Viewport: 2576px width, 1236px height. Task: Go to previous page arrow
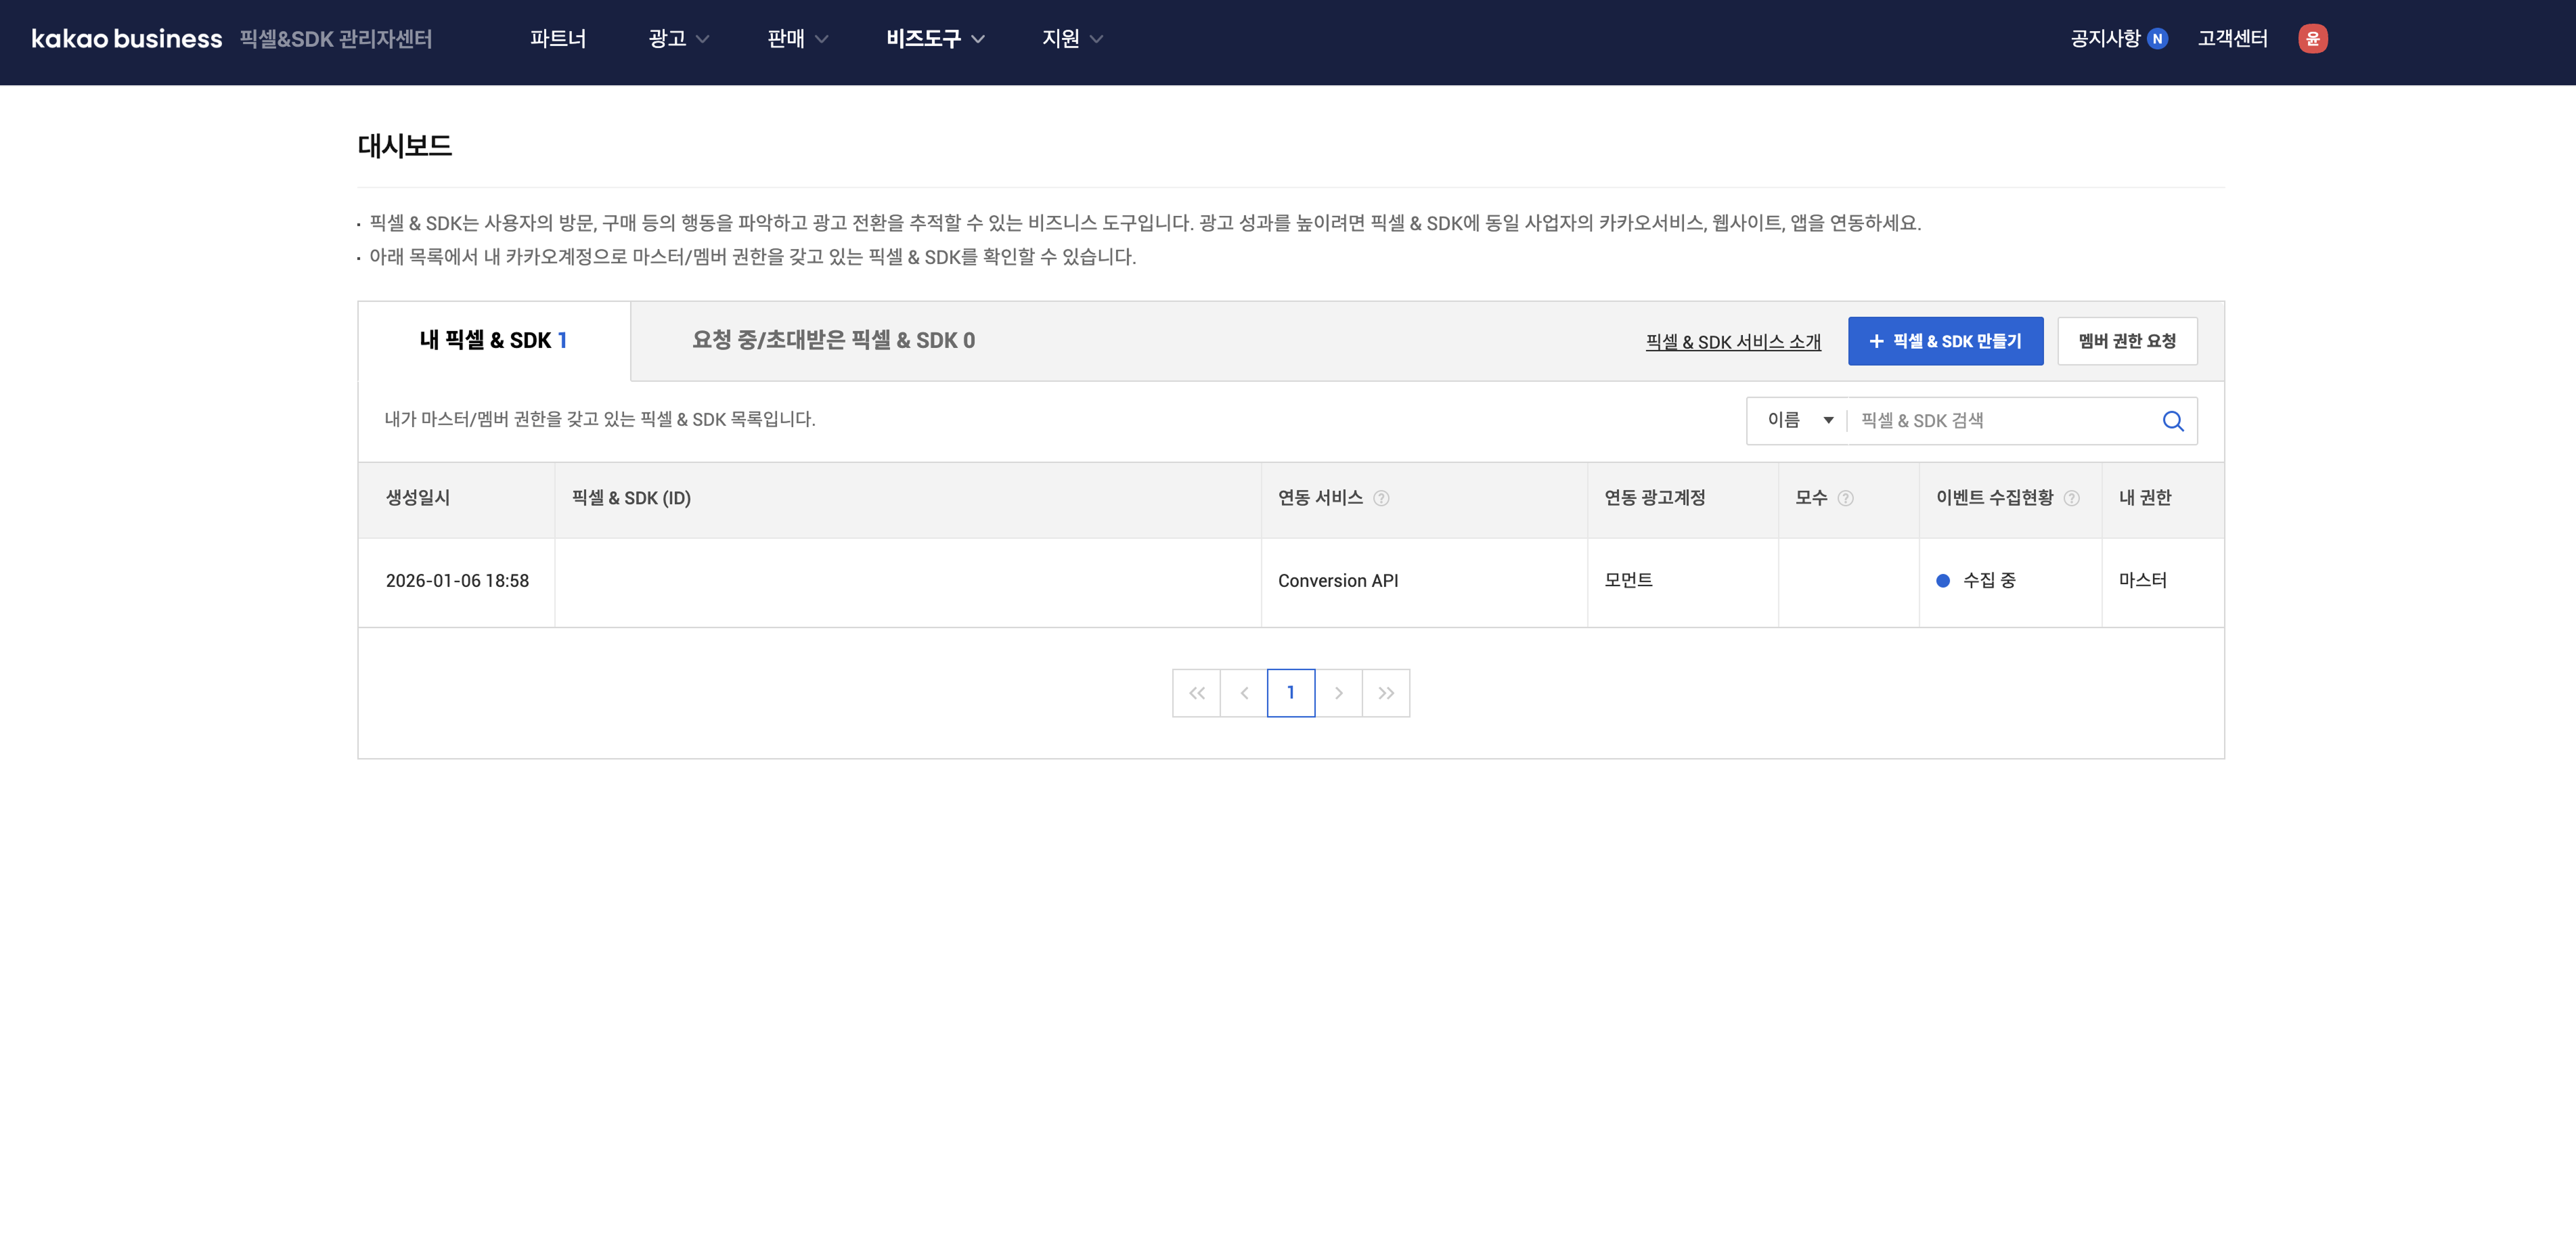tap(1244, 693)
